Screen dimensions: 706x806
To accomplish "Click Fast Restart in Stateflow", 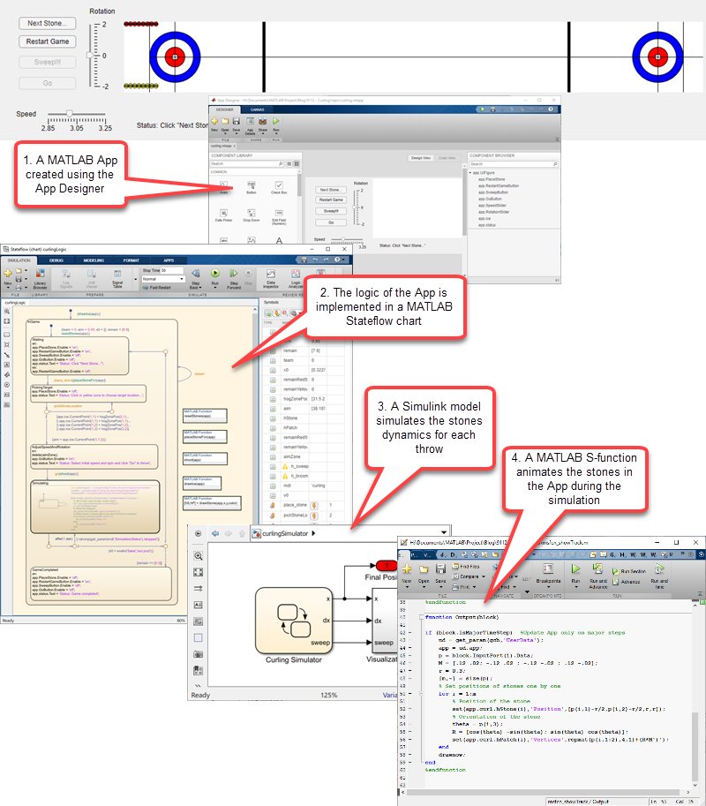I will click(157, 287).
